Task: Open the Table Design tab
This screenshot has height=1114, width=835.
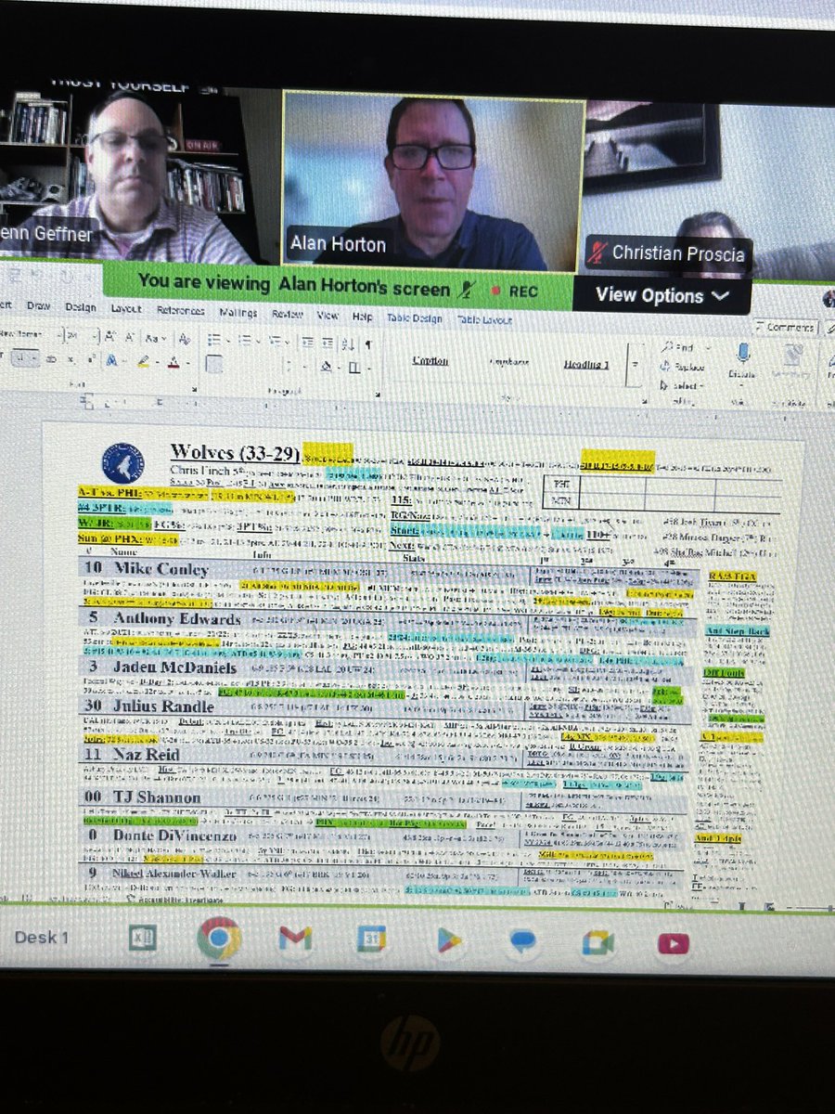Action: click(414, 317)
